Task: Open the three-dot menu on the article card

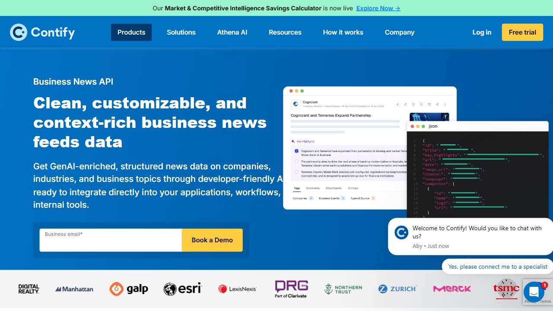Action: (x=445, y=104)
